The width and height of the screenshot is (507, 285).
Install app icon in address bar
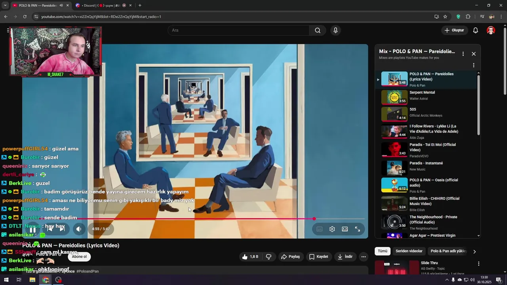(436, 17)
